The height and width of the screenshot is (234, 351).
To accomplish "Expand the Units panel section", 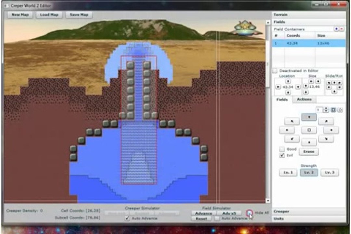I will [309, 218].
